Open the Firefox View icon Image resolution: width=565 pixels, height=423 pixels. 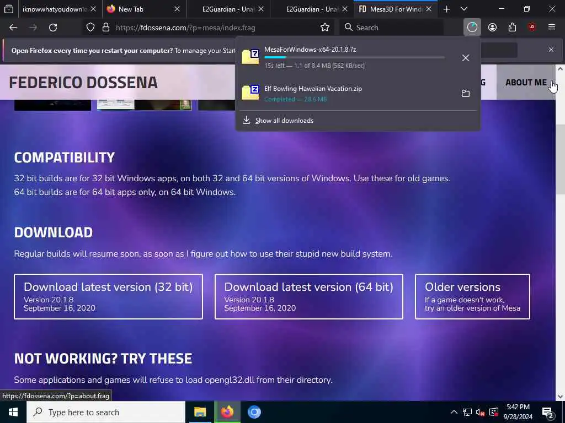coord(9,9)
